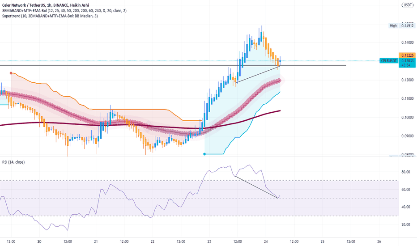Click the CELRUSDT symbol price label
Screen dimensions: 417x246
[x=389, y=61]
